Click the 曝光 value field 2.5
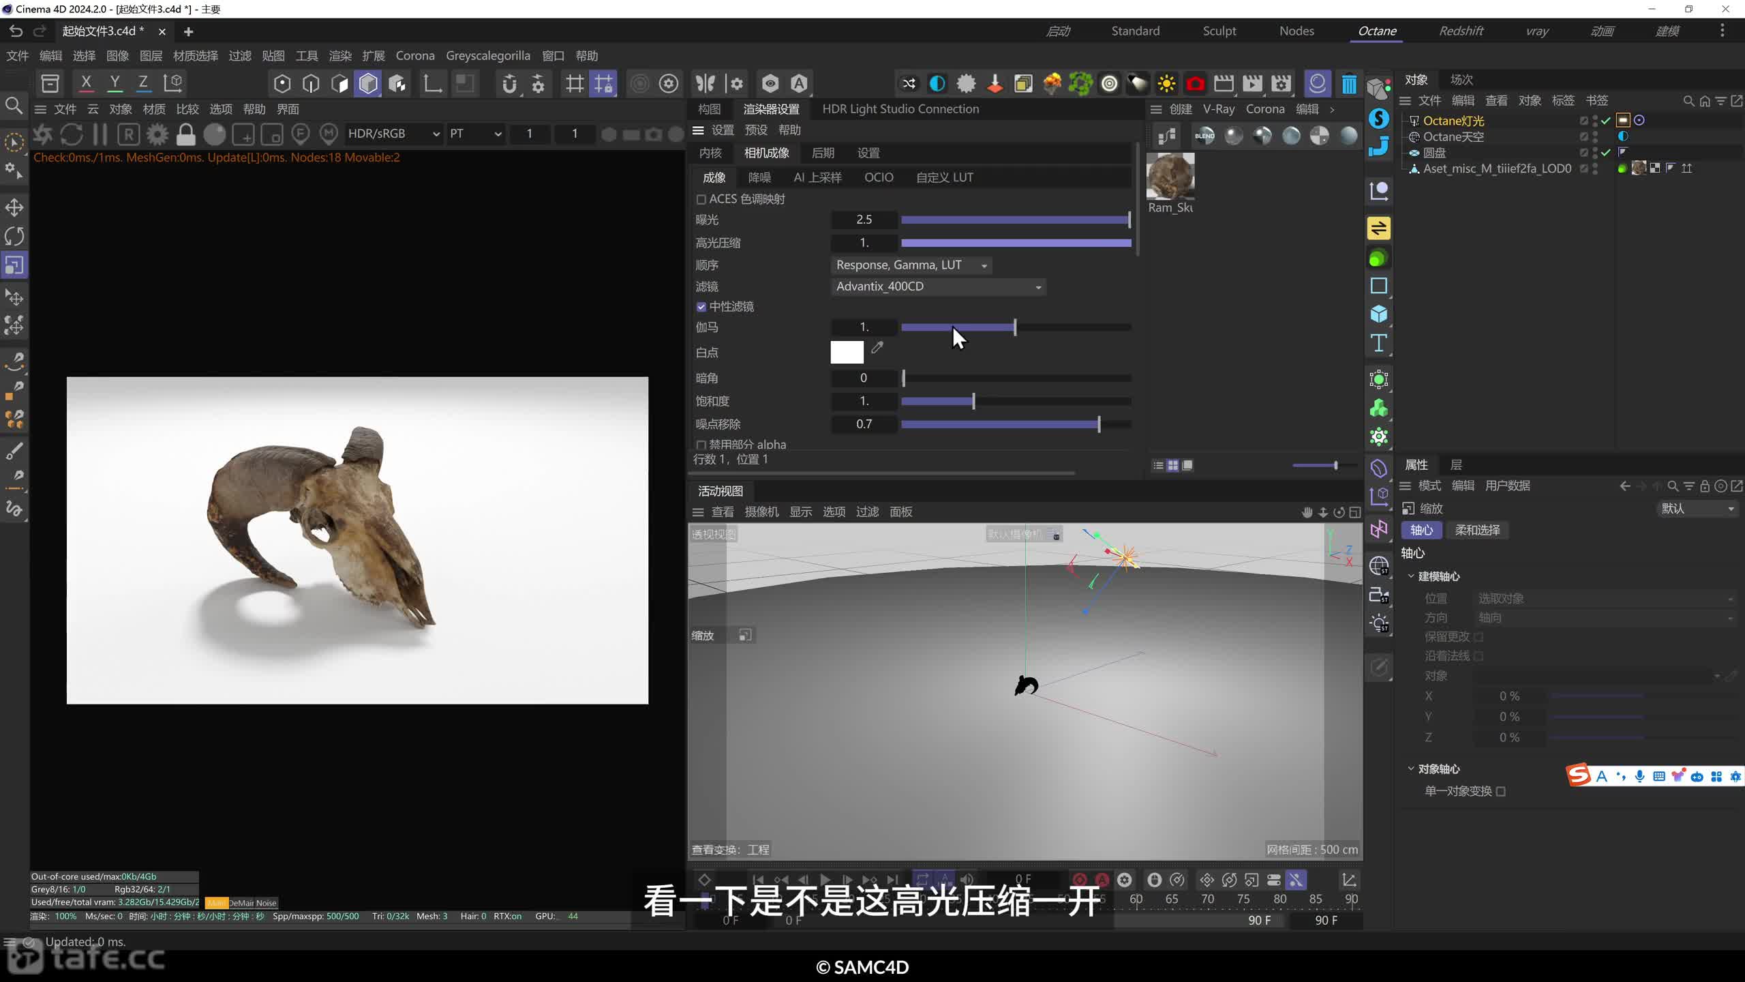 tap(864, 220)
